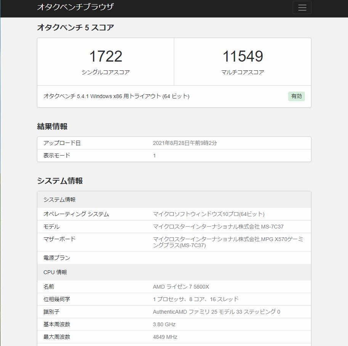Viewport: 348px width, 346px height.
Task: Select the model value ending MS-7C37
Action: click(x=218, y=227)
